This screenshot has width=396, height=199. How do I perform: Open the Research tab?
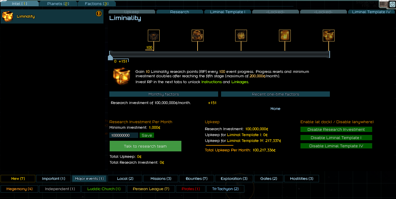click(x=180, y=12)
